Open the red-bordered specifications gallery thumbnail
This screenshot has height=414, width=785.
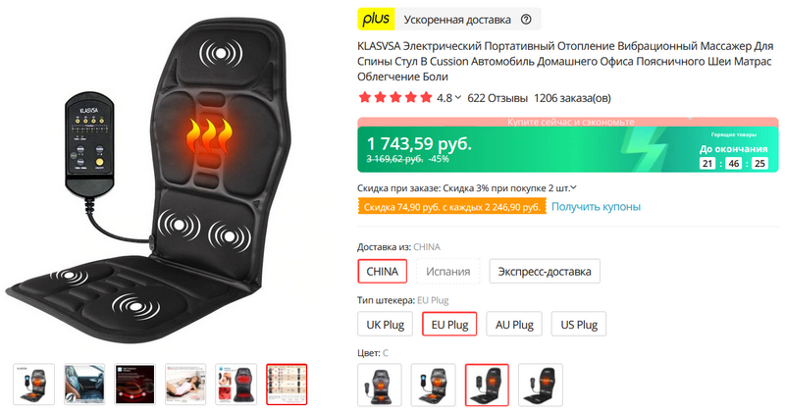point(287,385)
